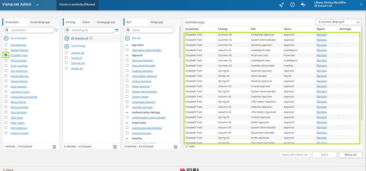Viewport: 366px width, 171px height.
Task: Collapse the AutoInvoice role group
Action: (x=127, y=123)
